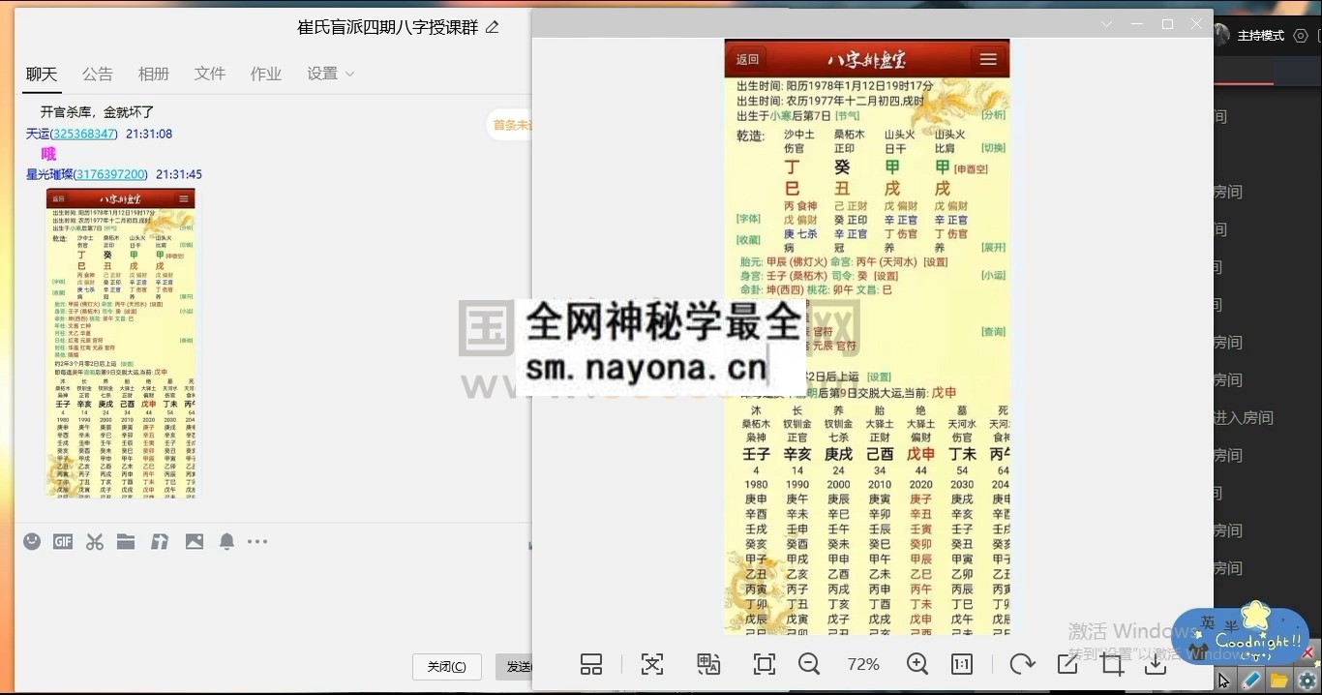1322x695 pixels.
Task: Click the [展开] link in the 八字 image
Action: tap(994, 248)
